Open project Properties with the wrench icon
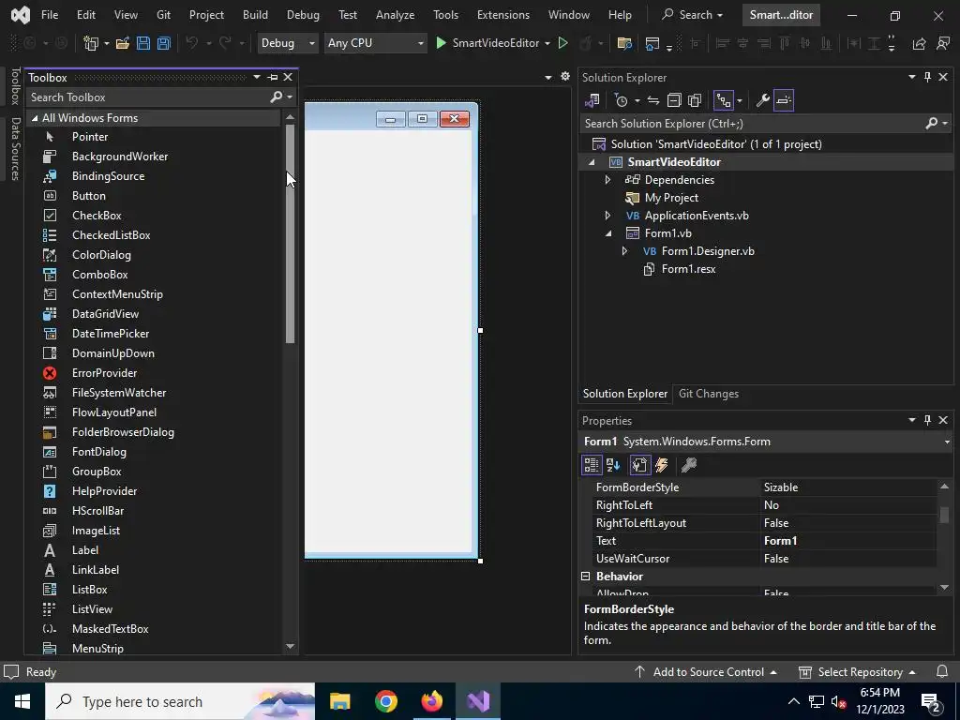This screenshot has height=720, width=960. tap(762, 100)
